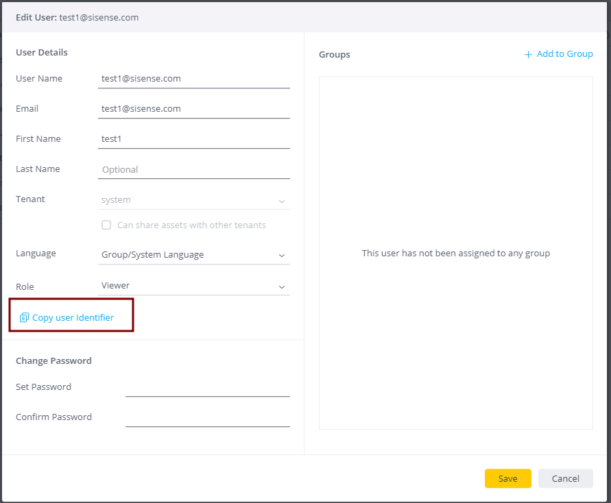Focus the Confirm Password field
The height and width of the screenshot is (503, 611).
(x=207, y=417)
